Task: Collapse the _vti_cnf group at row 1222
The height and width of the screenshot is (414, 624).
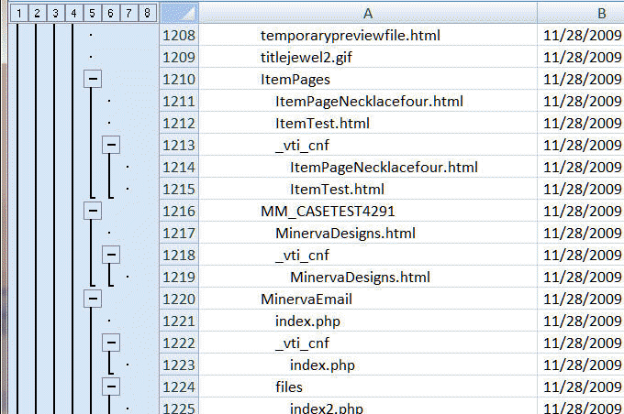Action: coord(111,343)
